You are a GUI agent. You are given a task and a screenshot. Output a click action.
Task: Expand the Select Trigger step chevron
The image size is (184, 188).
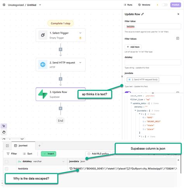point(80,33)
